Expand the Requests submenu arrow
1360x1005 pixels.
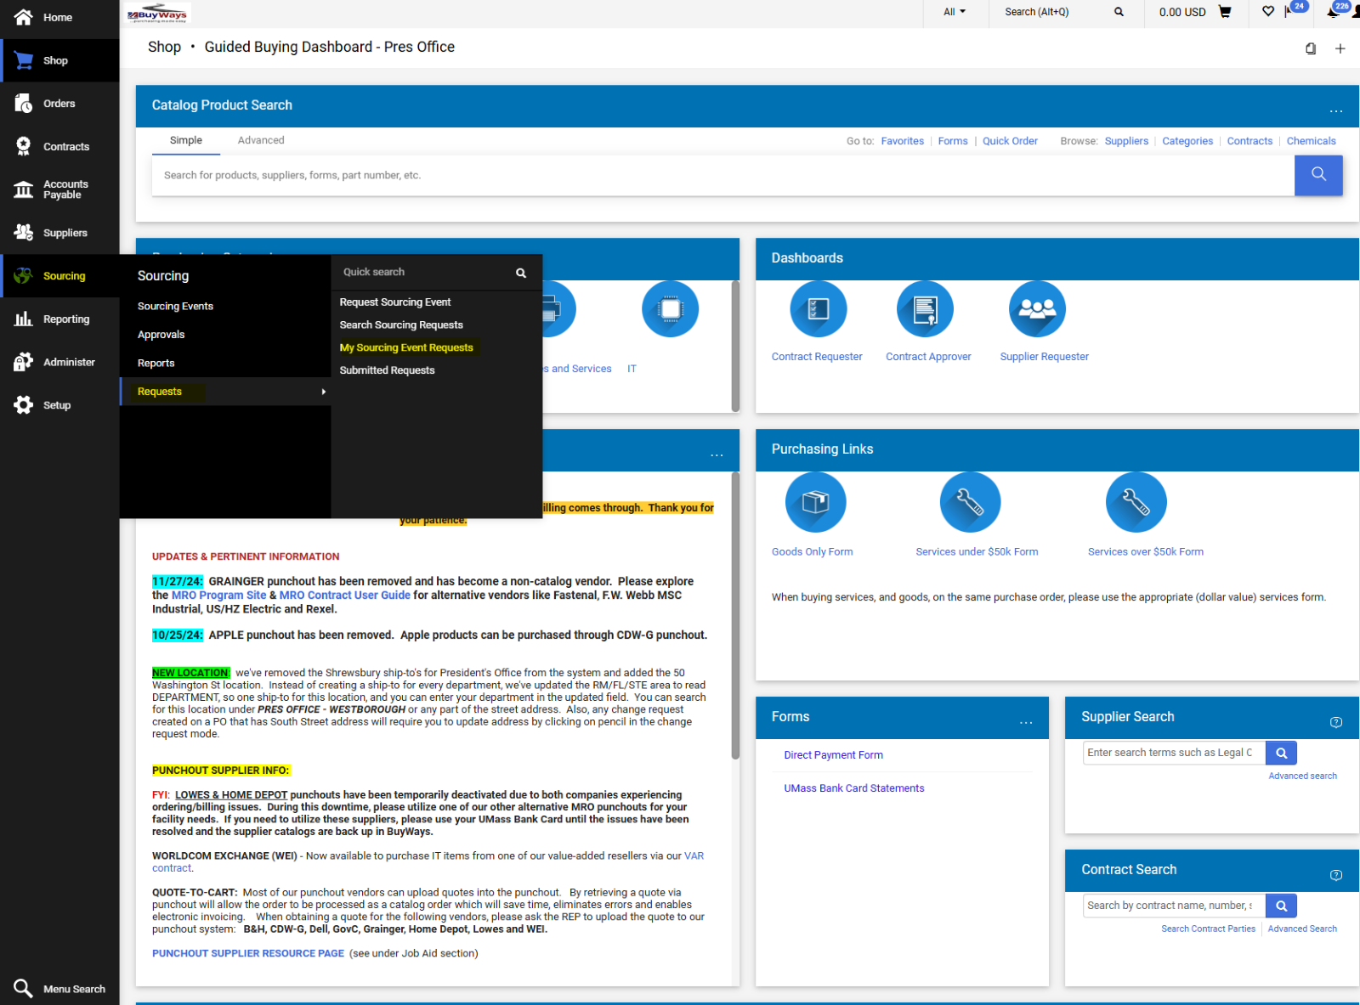point(323,391)
